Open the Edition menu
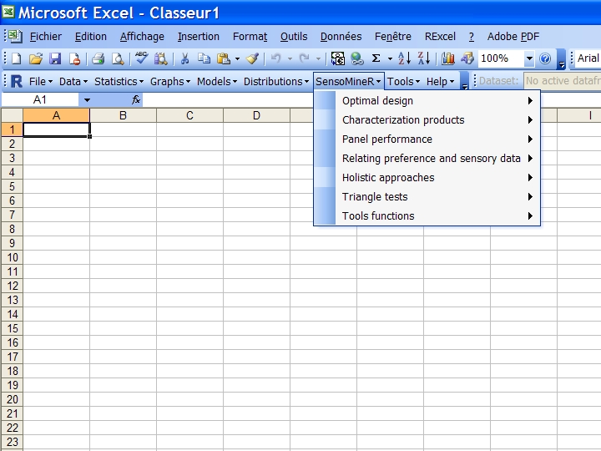The height and width of the screenshot is (451, 601). [x=91, y=37]
